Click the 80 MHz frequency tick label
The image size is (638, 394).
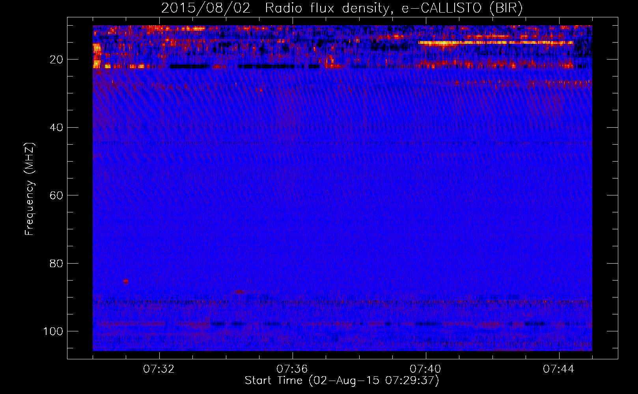(56, 263)
